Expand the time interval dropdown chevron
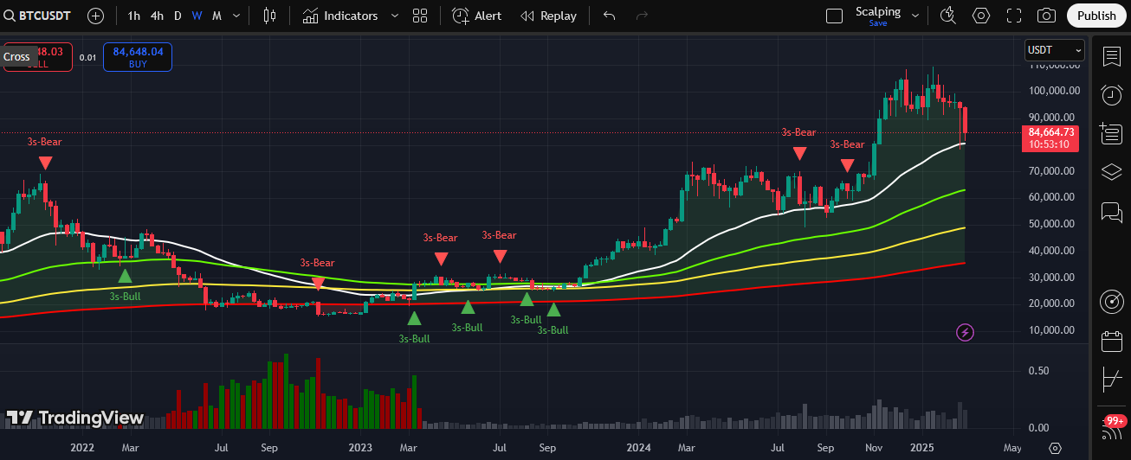This screenshot has width=1131, height=460. (x=236, y=16)
